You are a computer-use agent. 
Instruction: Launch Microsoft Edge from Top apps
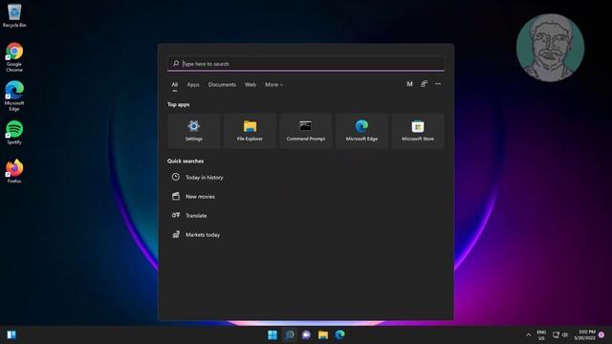tap(361, 131)
